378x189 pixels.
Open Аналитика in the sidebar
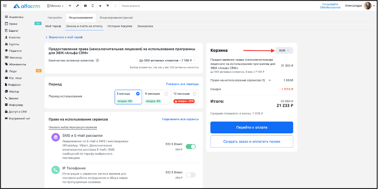(x=14, y=17)
